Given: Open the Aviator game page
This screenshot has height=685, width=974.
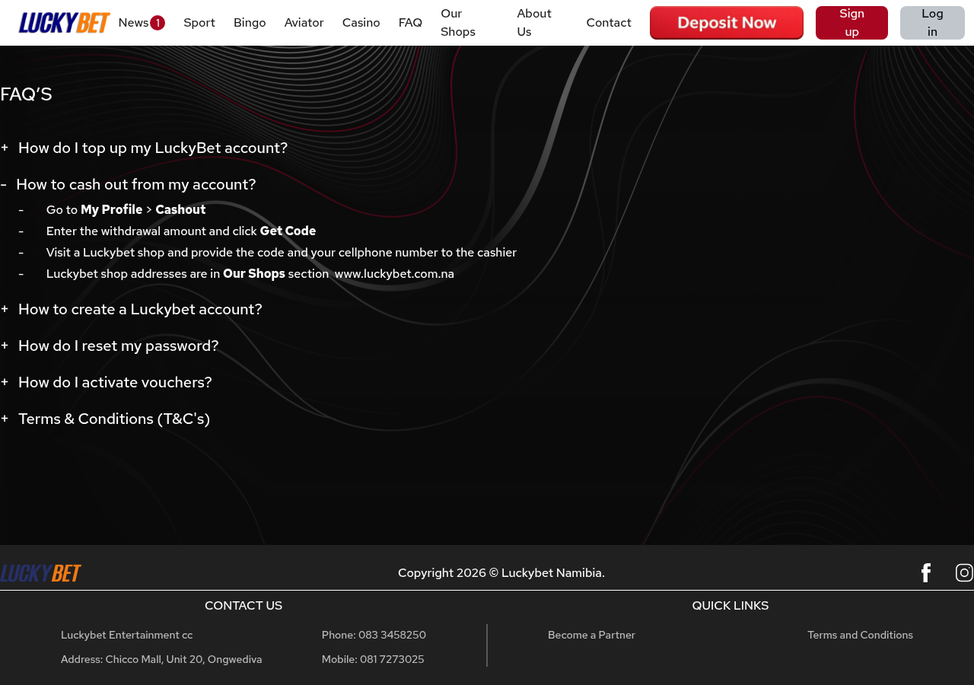Looking at the screenshot, I should 304,23.
